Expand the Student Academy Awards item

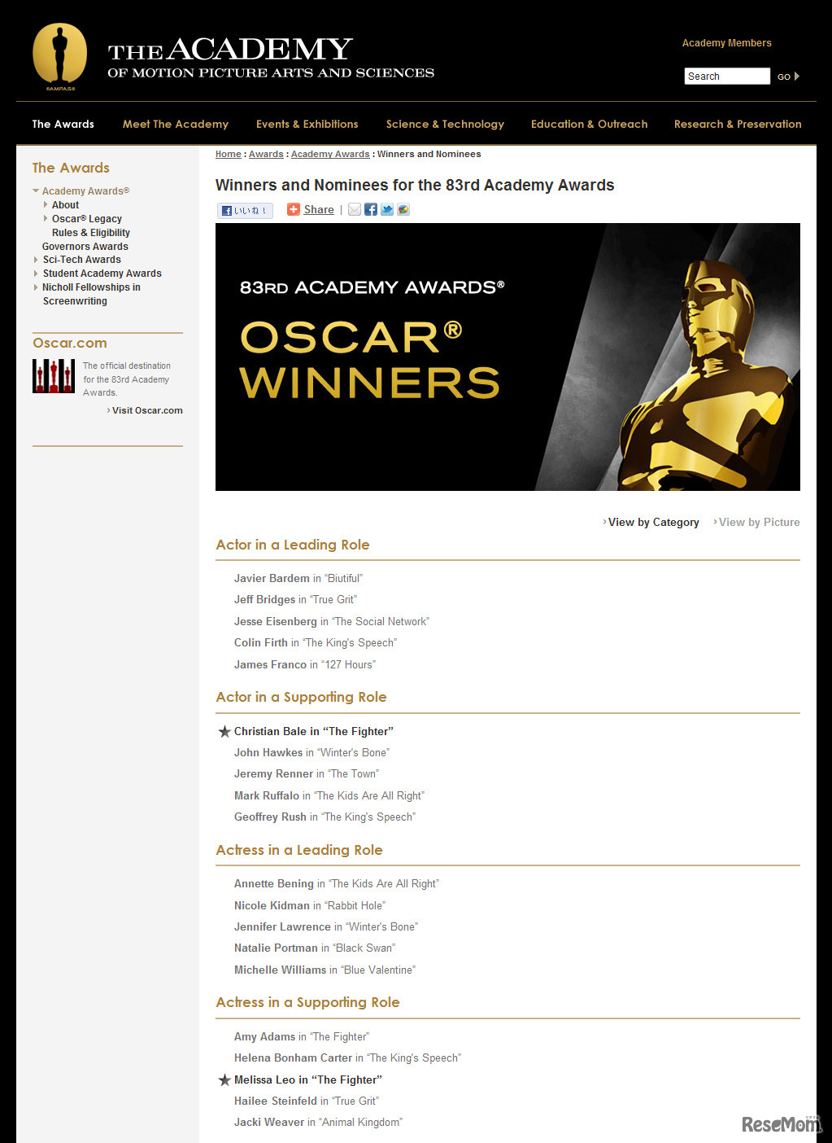pyautogui.click(x=36, y=274)
